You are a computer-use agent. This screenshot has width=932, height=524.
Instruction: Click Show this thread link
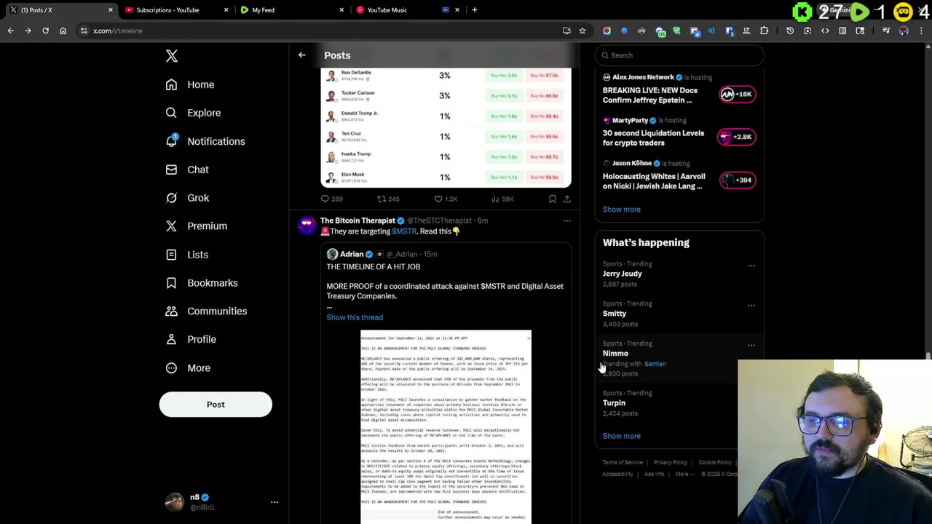pyautogui.click(x=355, y=317)
